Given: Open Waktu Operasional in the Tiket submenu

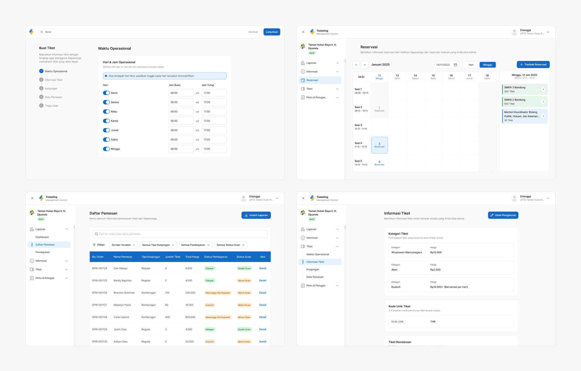Looking at the screenshot, I should click(x=317, y=254).
